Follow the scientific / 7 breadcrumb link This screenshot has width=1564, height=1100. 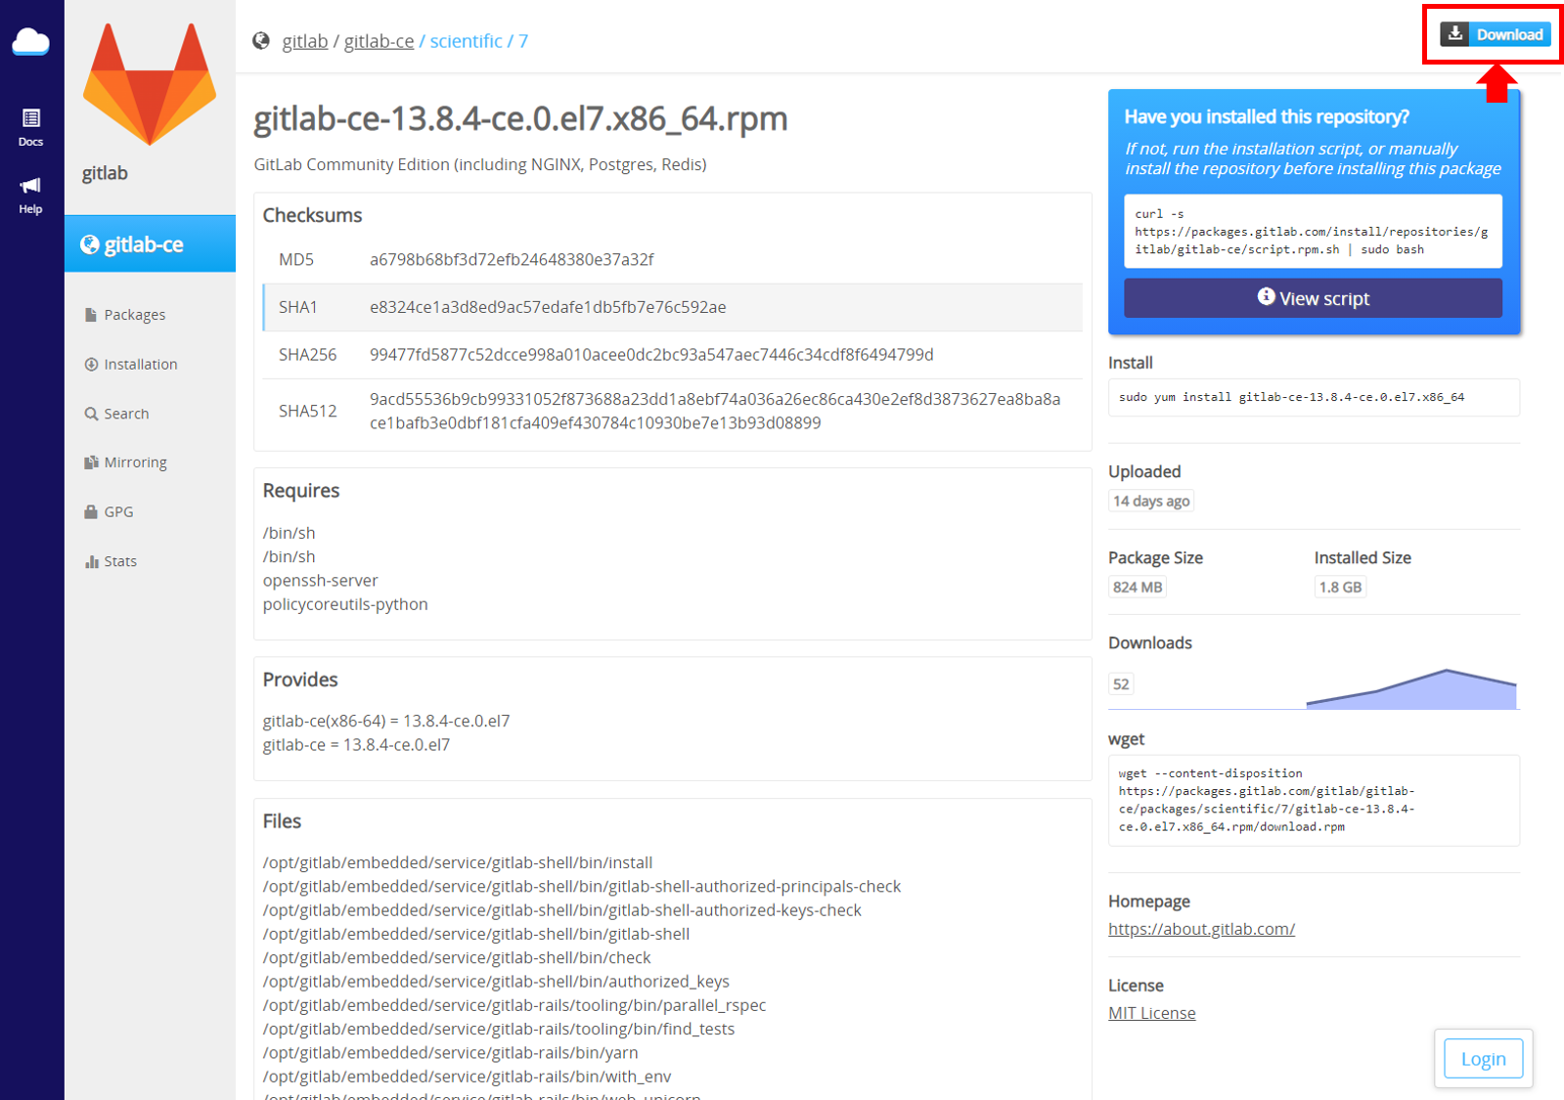click(x=479, y=41)
